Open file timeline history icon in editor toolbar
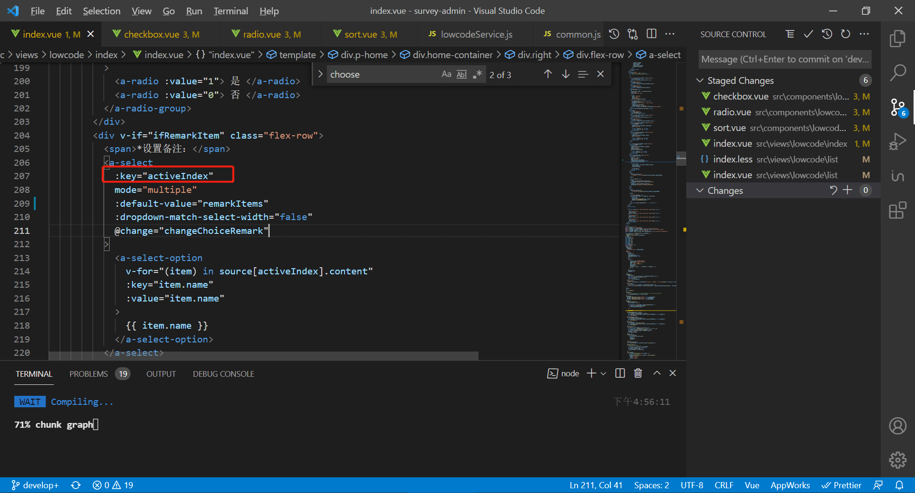 point(614,34)
